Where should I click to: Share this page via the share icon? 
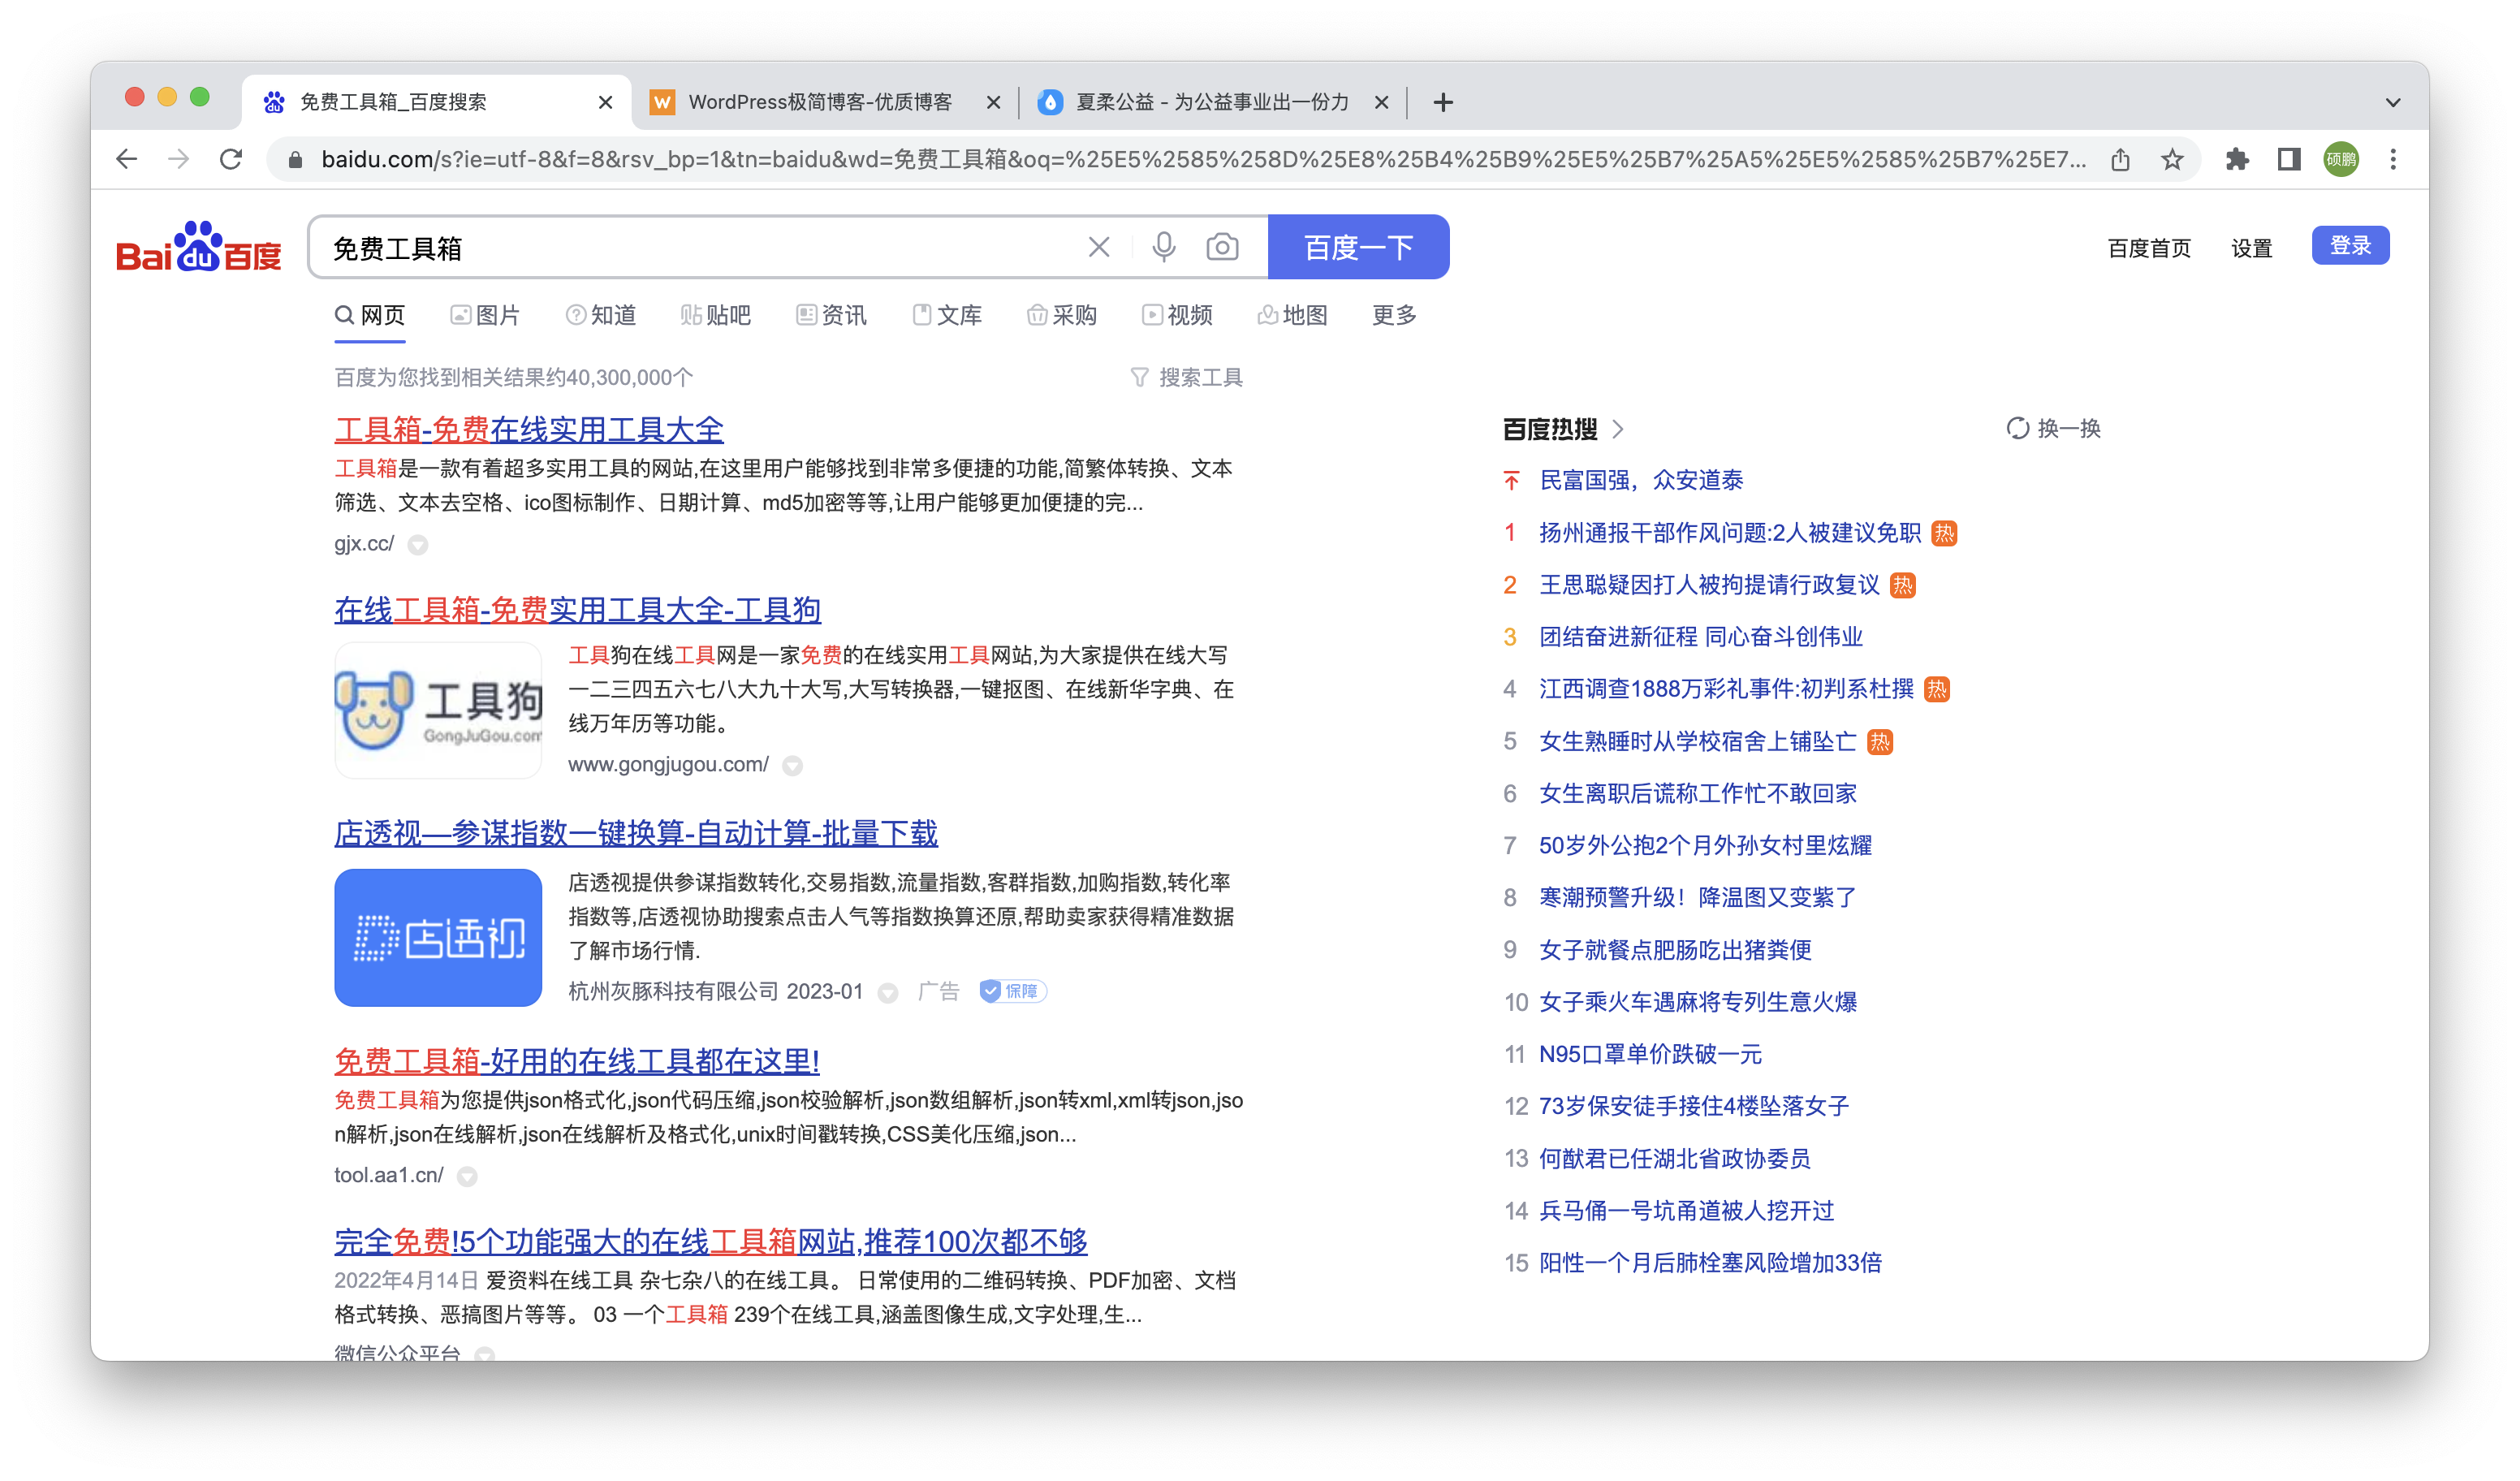[x=2120, y=159]
